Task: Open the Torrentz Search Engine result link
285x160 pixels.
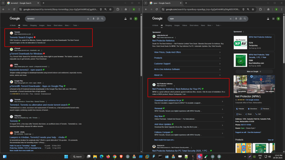Action: click(21, 37)
